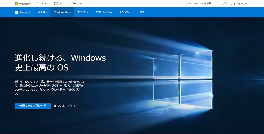Open the 方法 menu item
Image resolution: width=264 pixels, height=134 pixels.
(x=142, y=12)
